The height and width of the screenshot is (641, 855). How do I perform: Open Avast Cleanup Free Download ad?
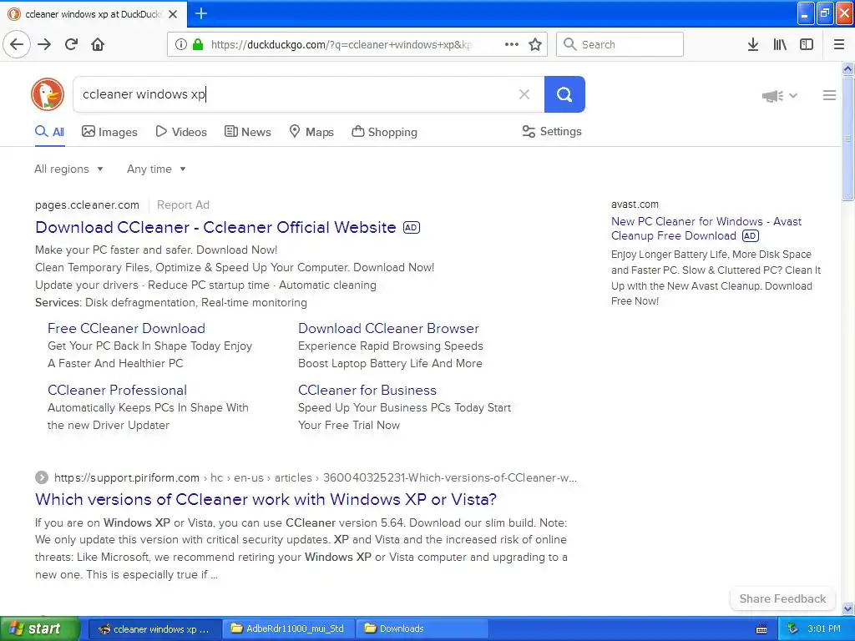(706, 229)
